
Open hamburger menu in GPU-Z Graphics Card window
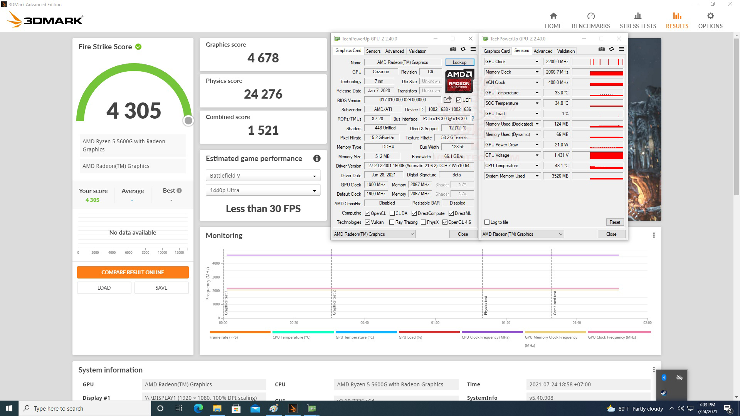(x=473, y=49)
